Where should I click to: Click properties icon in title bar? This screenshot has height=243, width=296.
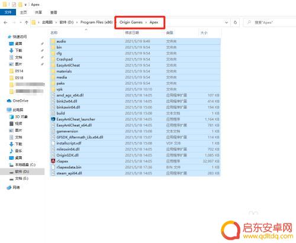pos(14,4)
